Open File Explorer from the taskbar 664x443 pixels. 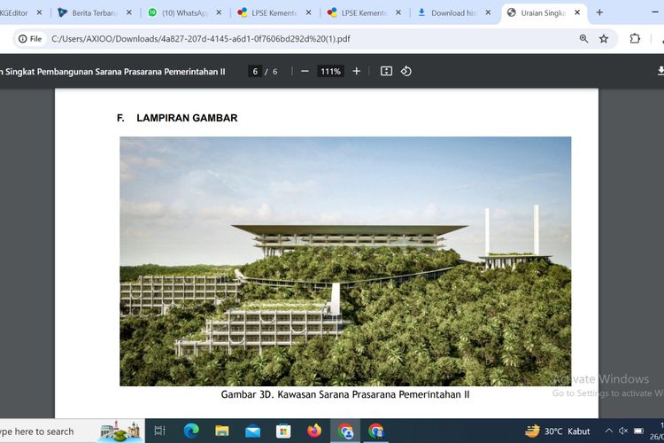(222, 431)
